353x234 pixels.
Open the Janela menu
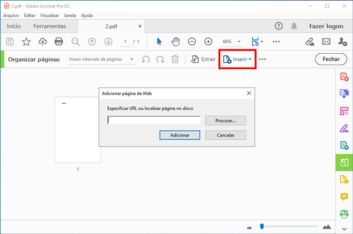point(70,16)
